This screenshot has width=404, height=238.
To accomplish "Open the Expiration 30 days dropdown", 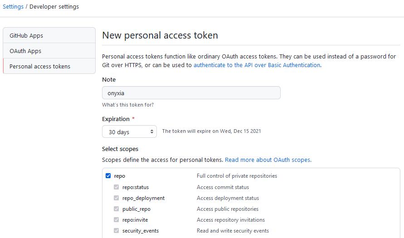I will [x=129, y=132].
